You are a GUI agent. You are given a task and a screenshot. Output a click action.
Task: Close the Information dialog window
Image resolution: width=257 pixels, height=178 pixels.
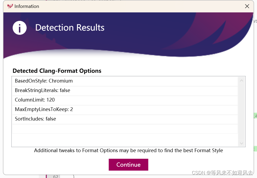pos(247,6)
